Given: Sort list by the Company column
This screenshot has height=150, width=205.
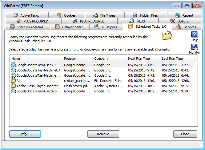Looking at the screenshot, I should pyautogui.click(x=110, y=59).
